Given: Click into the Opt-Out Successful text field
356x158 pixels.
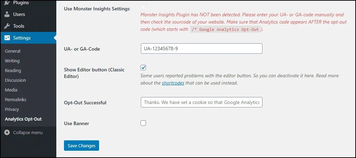Looking at the screenshot, I should (201, 103).
